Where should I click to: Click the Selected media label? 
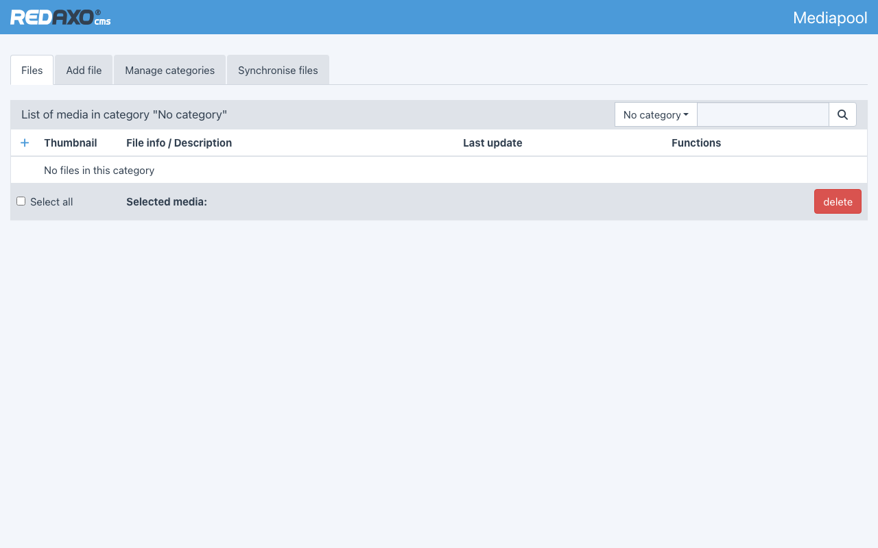click(167, 201)
